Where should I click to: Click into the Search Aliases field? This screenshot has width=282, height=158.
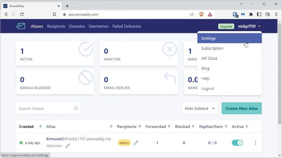pos(48,109)
